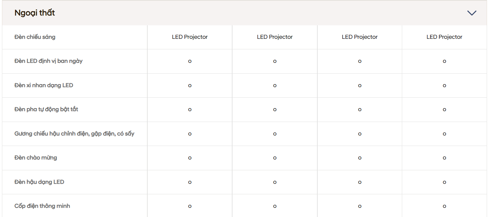488x217 pixels.
Task: Select Đèn pha tự động bật tắt label
Action: click(x=46, y=109)
